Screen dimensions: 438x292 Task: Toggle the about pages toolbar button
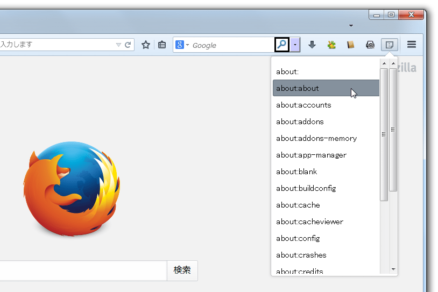[x=390, y=45]
